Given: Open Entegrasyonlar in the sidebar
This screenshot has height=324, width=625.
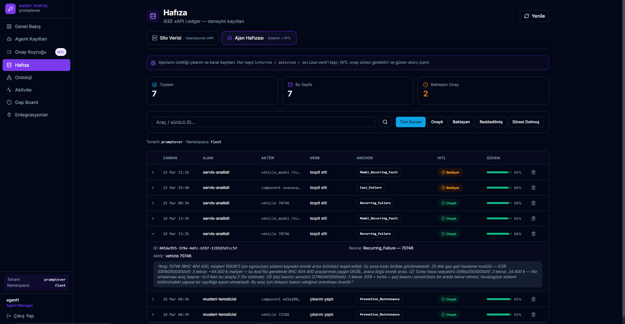Looking at the screenshot, I should [x=31, y=115].
